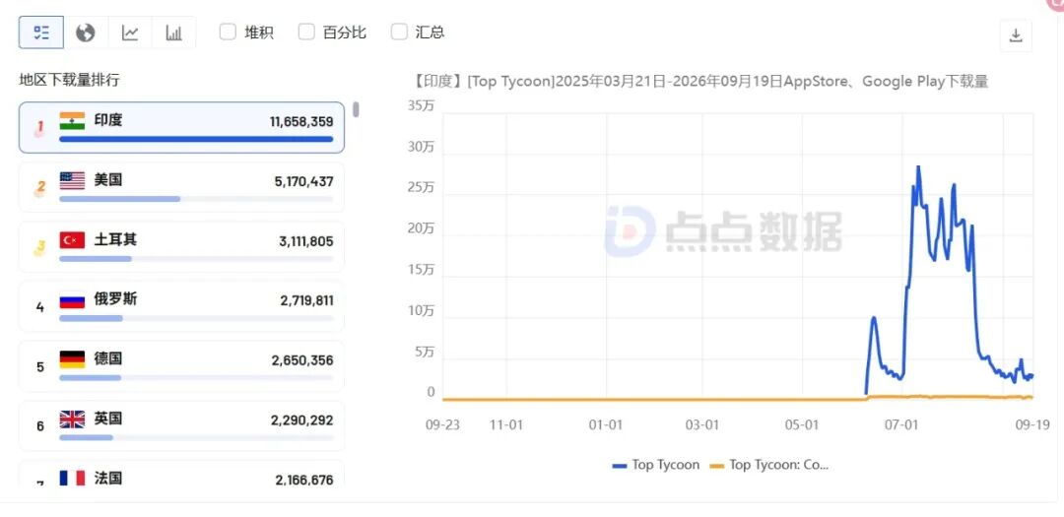Click the 09-23 x-axis label
Screen dimensions: 1064x517
click(442, 424)
